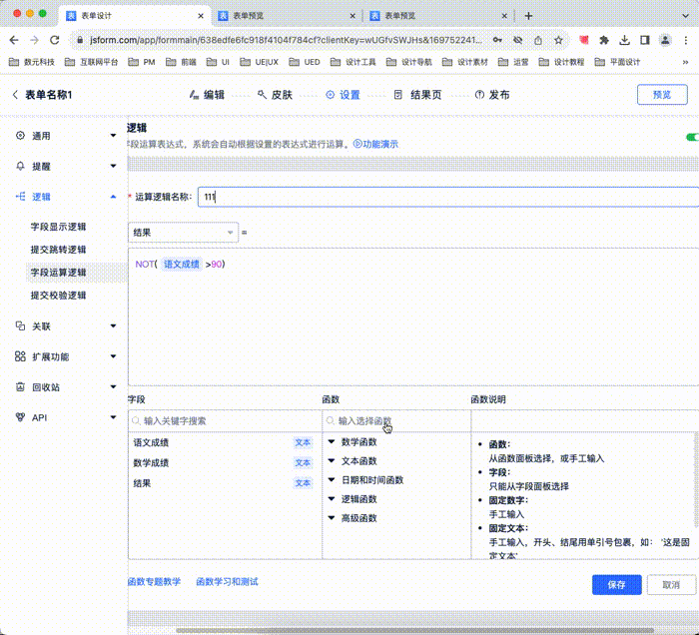
Task: Click the 提醒 bell icon in sidebar
Action: coord(21,166)
